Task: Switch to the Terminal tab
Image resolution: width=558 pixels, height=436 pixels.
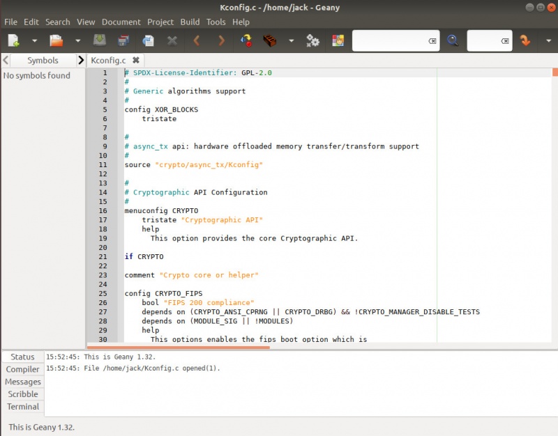Action: tap(23, 407)
